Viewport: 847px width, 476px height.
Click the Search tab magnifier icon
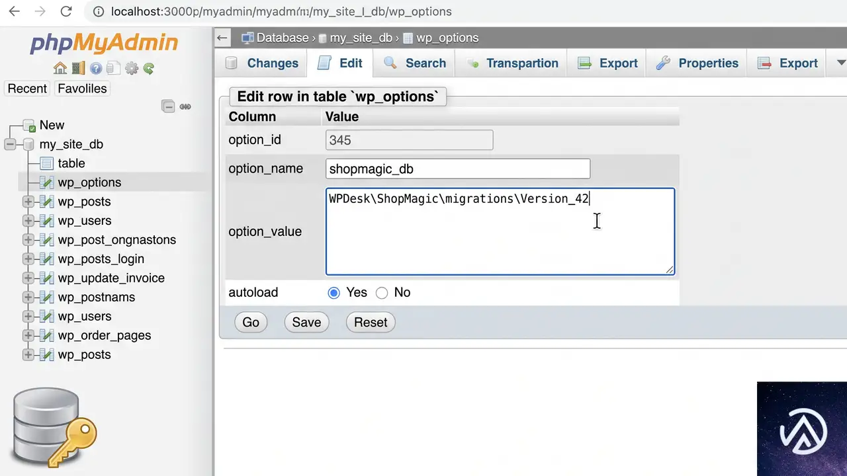(390, 63)
